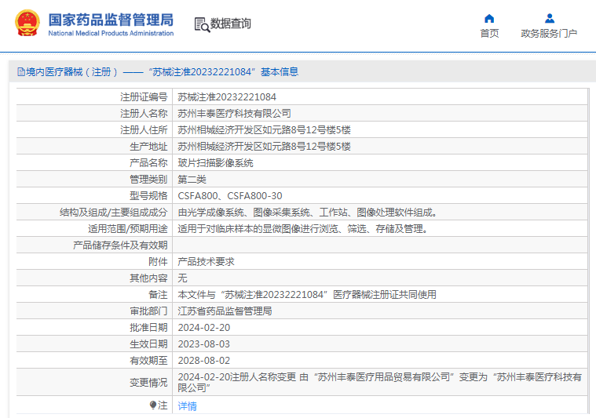Viewport: 596px width, 418px height.
Task: Click the 备注 label
Action: pyautogui.click(x=158, y=295)
